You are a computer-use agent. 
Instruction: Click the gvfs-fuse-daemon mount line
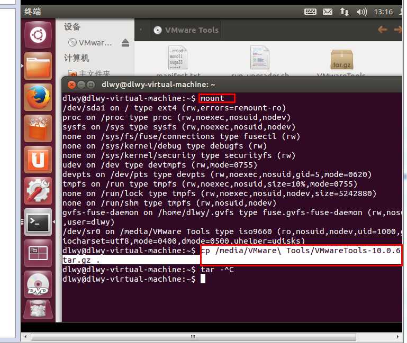pyautogui.click(x=232, y=212)
